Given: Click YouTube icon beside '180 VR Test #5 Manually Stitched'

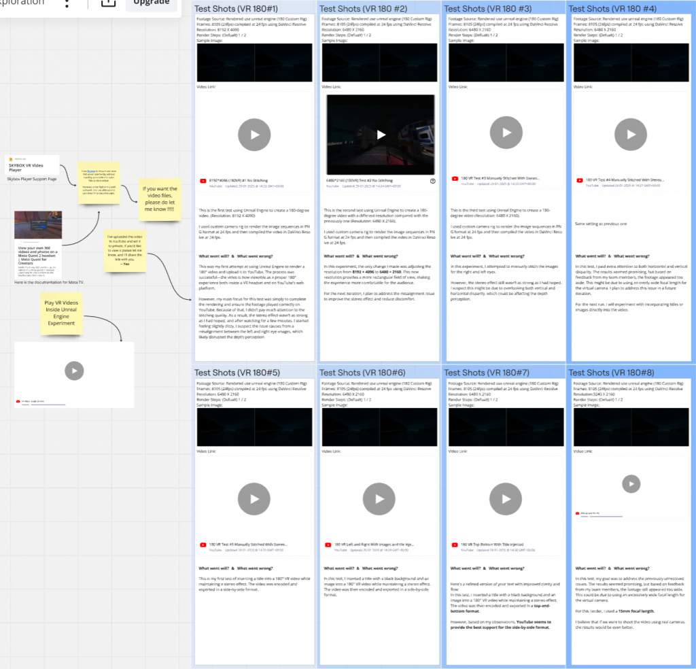Looking at the screenshot, I should click(x=203, y=545).
